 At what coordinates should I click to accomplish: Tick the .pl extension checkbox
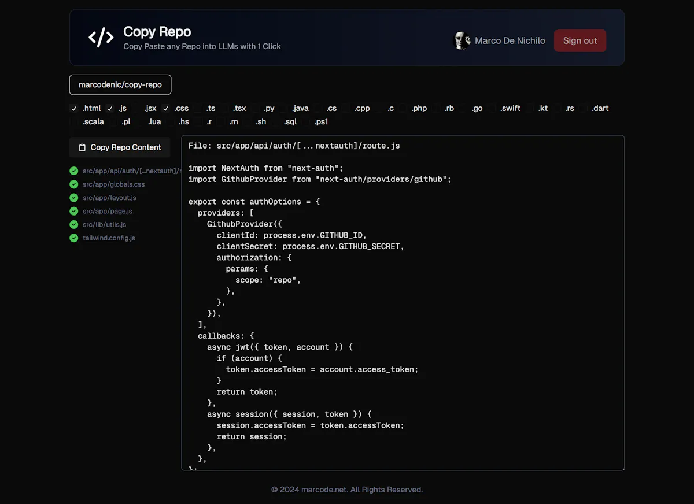tap(113, 122)
